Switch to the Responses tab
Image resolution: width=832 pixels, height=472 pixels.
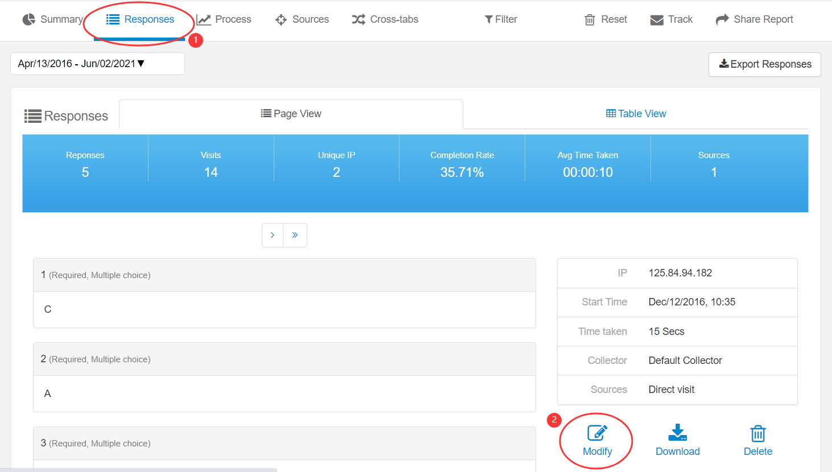click(141, 19)
